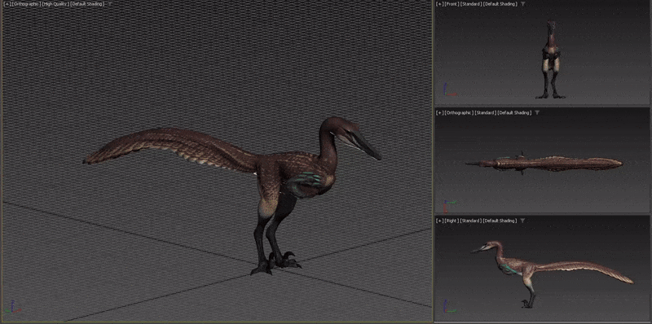
Task: Click Orthographic label in the large viewport
Action: click(27, 4)
